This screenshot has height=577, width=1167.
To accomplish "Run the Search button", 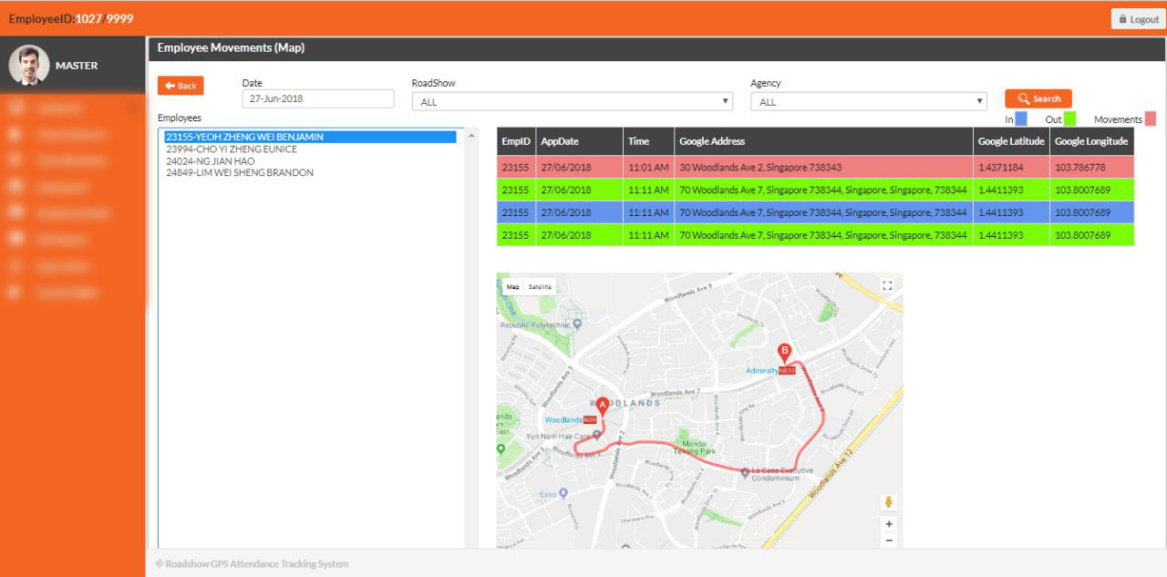I will pyautogui.click(x=1038, y=98).
